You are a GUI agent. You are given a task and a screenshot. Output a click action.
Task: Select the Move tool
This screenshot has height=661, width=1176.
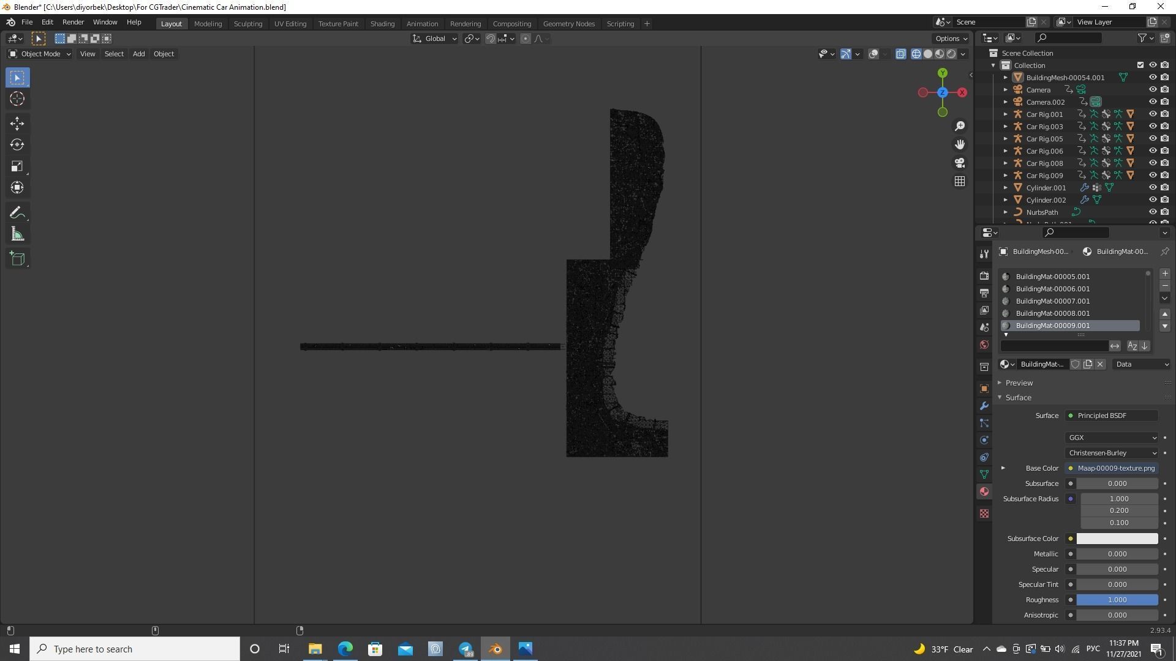17,124
